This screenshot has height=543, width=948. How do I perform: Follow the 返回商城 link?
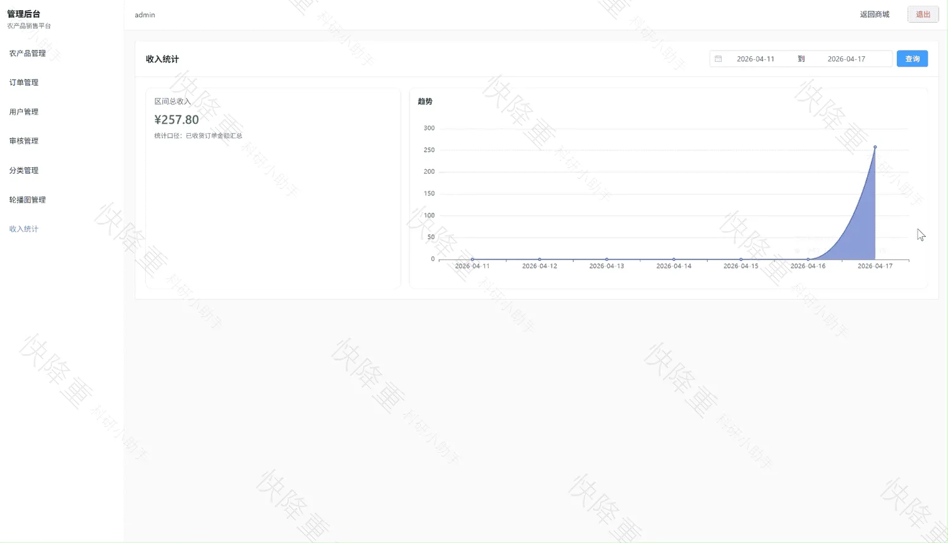click(x=874, y=15)
